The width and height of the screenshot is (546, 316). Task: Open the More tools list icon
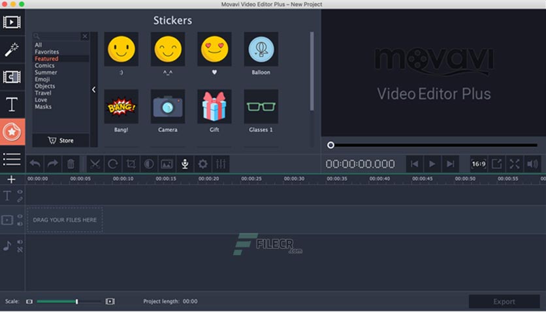point(12,159)
